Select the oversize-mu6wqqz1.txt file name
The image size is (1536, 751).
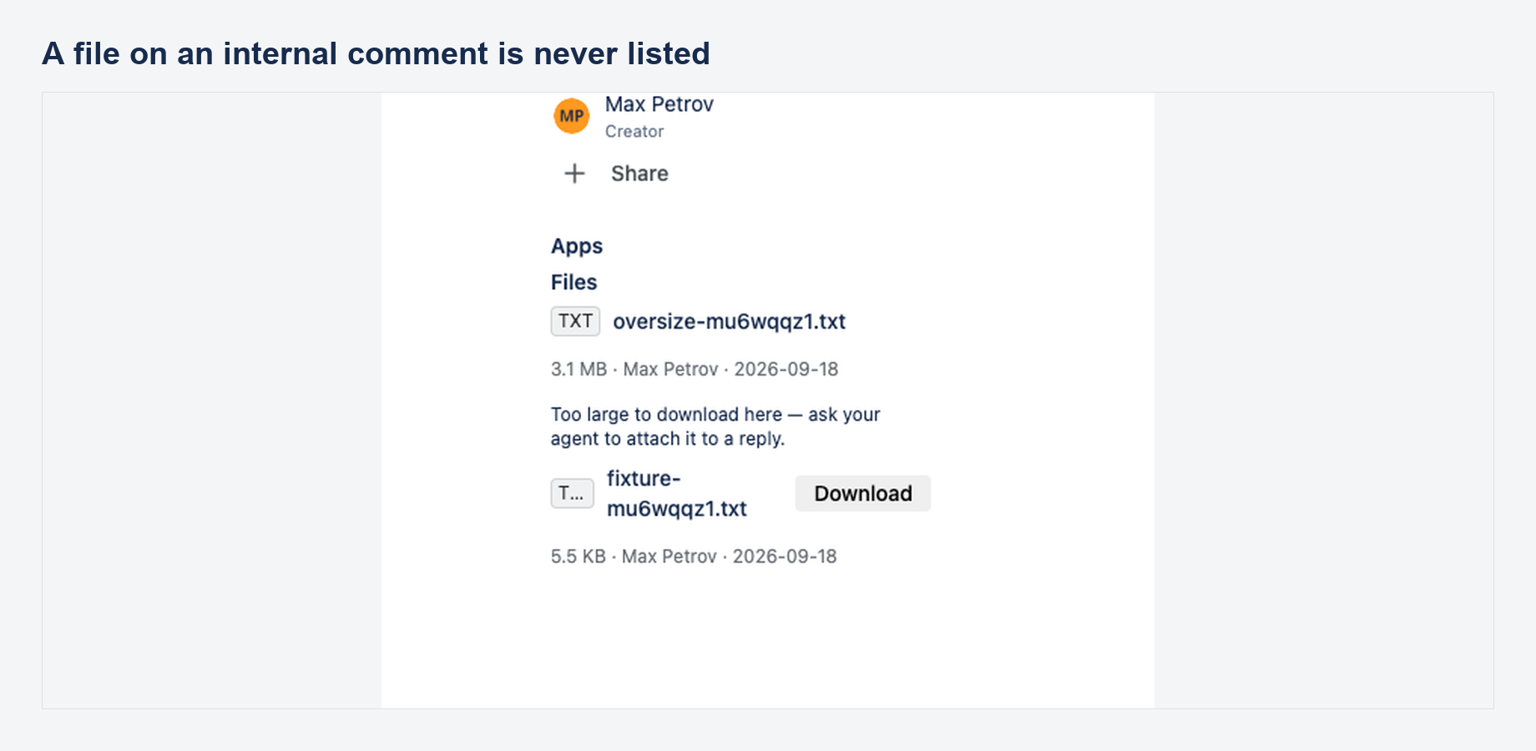(x=730, y=321)
